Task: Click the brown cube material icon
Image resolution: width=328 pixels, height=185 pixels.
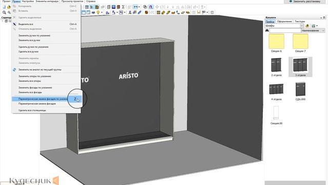Action: pyautogui.click(x=147, y=12)
